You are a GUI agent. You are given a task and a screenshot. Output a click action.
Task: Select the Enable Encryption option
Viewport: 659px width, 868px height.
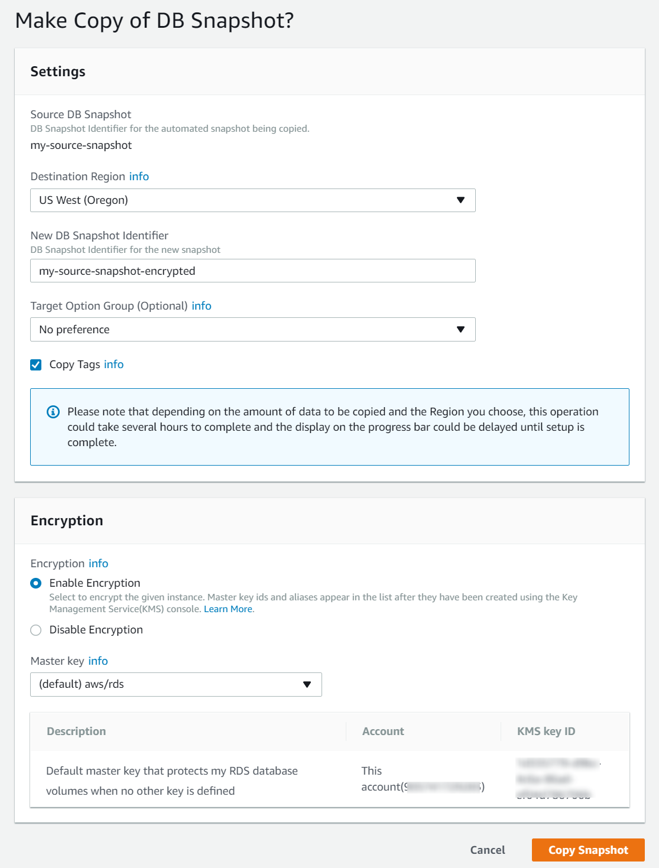point(35,583)
